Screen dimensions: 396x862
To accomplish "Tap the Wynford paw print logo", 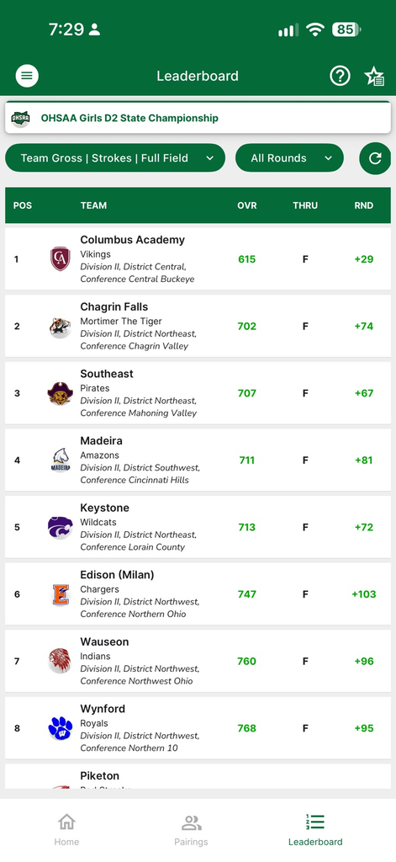I will [61, 728].
